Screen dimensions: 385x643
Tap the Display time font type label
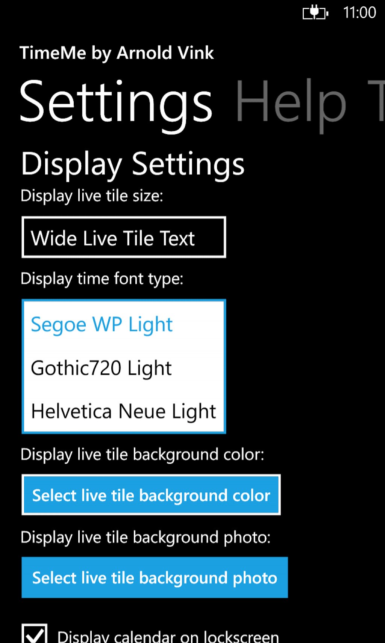pyautogui.click(x=102, y=279)
